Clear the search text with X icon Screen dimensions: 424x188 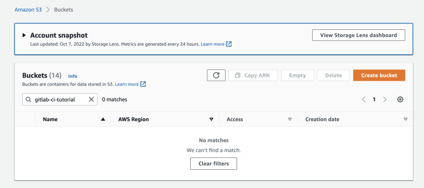92,100
